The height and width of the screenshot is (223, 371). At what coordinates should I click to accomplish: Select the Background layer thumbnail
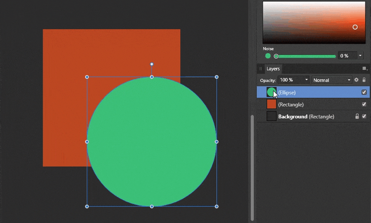pyautogui.click(x=271, y=116)
